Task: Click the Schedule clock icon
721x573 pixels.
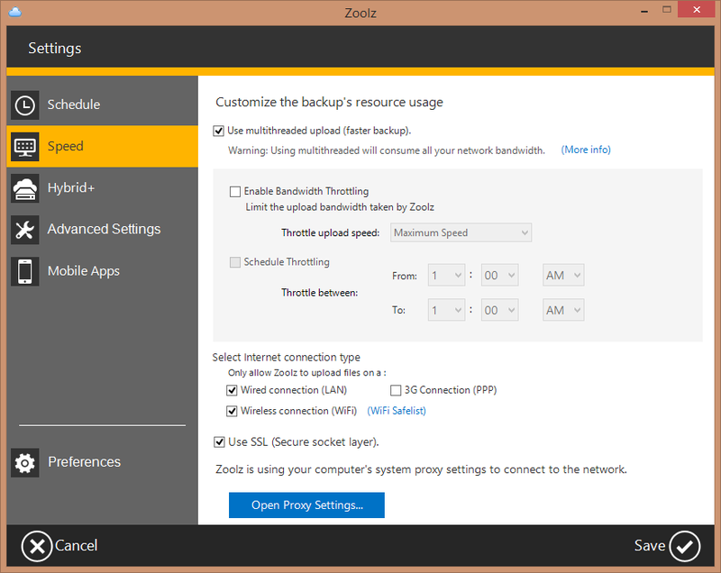Action: pyautogui.click(x=25, y=105)
